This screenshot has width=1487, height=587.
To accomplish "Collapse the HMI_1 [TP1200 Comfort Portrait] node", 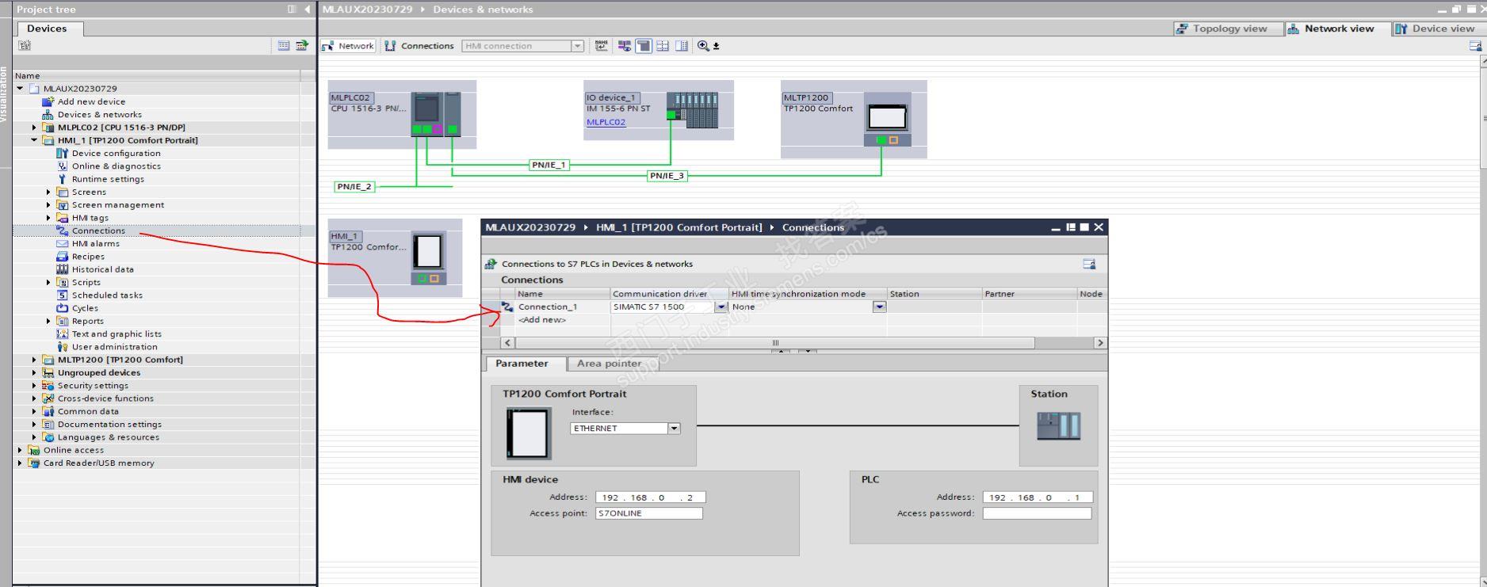I will coord(34,140).
